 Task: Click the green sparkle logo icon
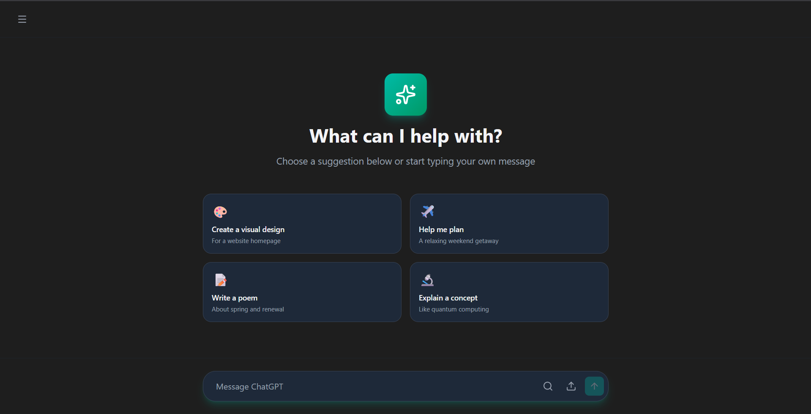tap(405, 95)
